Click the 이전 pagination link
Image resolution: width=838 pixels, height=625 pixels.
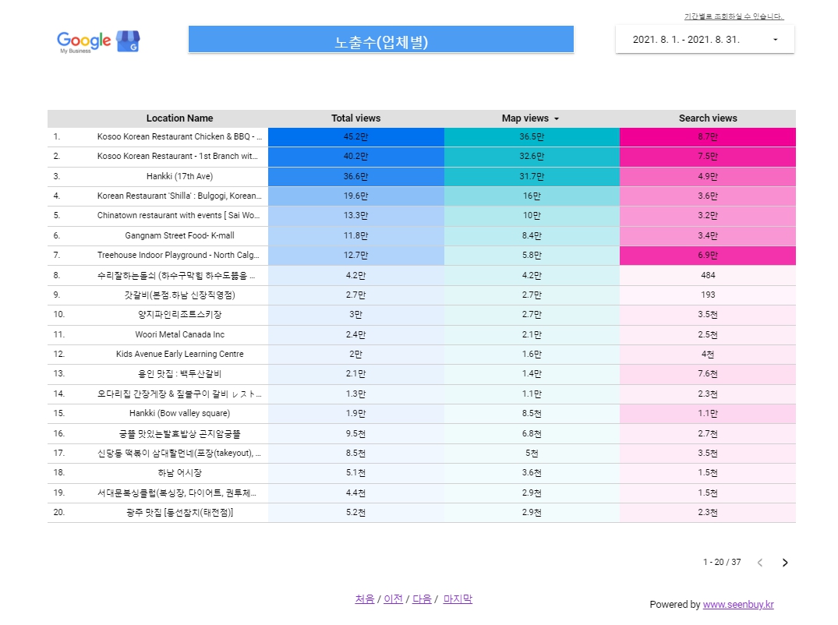click(393, 599)
